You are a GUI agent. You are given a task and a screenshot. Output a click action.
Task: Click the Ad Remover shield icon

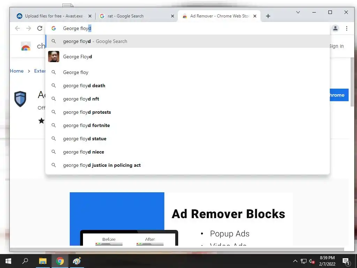pyautogui.click(x=20, y=99)
